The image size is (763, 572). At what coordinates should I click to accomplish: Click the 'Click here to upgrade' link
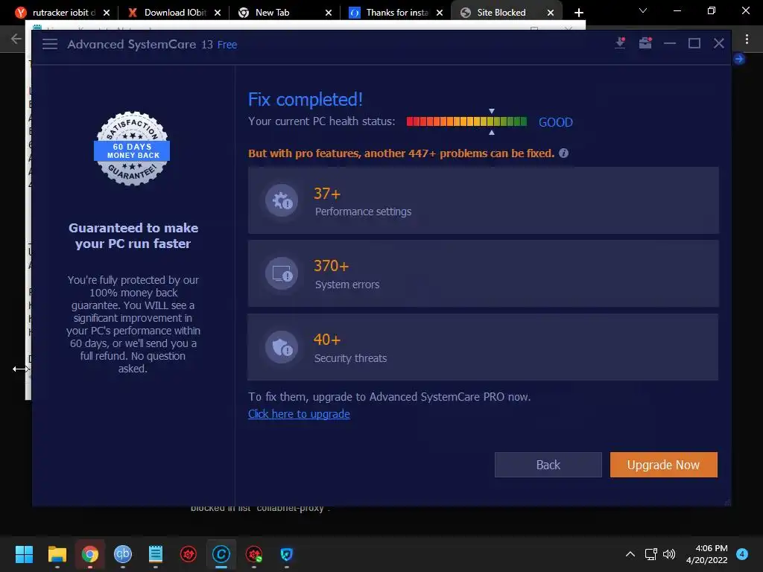click(x=299, y=414)
